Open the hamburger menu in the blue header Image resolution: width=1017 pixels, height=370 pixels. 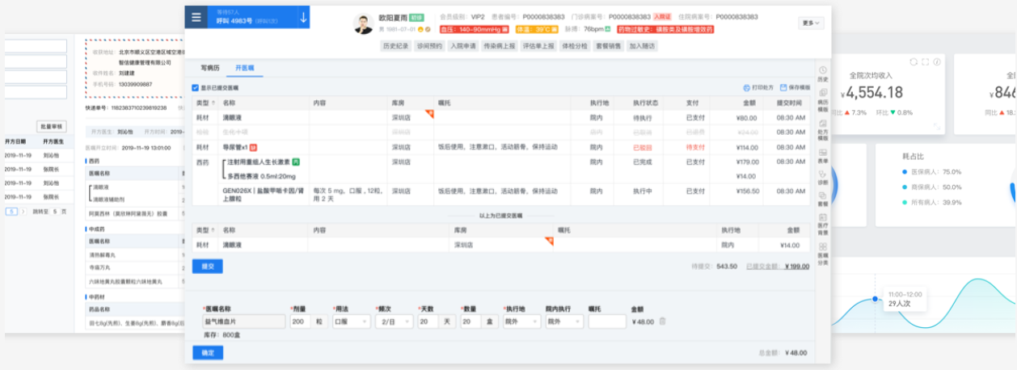(196, 17)
